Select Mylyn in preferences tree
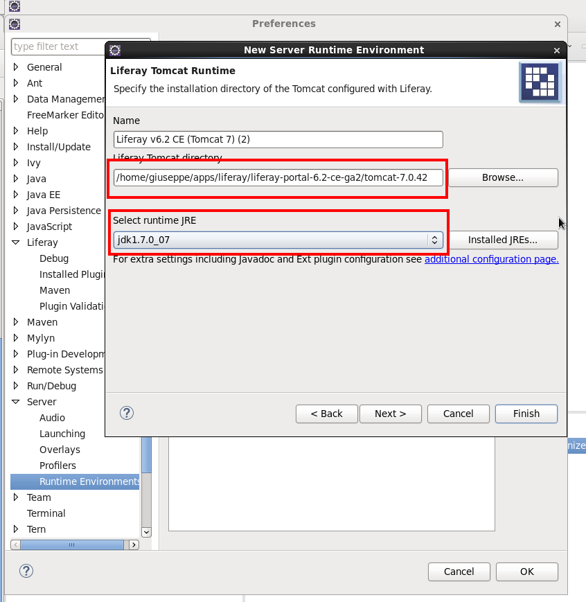The image size is (586, 602). (41, 338)
